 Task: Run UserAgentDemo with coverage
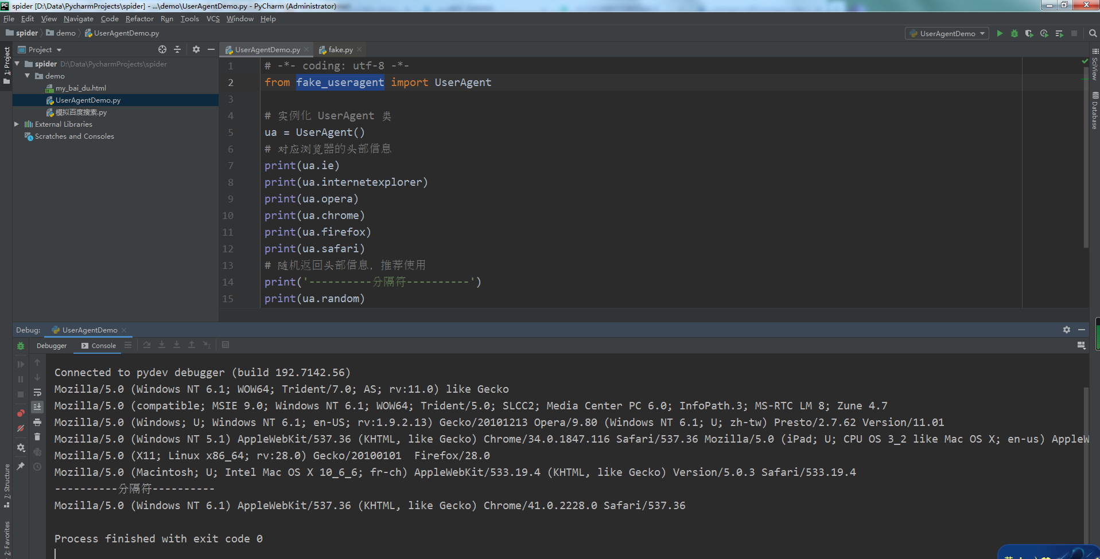click(x=1029, y=33)
